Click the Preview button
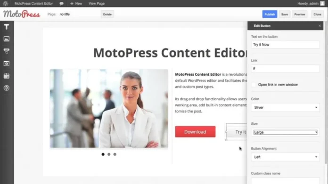 300,14
